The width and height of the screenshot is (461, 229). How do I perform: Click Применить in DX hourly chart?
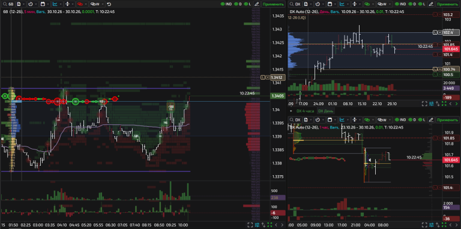(x=447, y=120)
